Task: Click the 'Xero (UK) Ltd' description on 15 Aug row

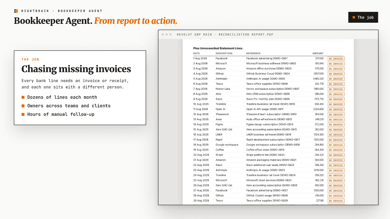Action: tap(224, 130)
